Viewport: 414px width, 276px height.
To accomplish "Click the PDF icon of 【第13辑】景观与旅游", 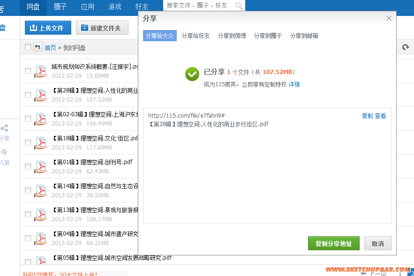I will tap(41, 215).
